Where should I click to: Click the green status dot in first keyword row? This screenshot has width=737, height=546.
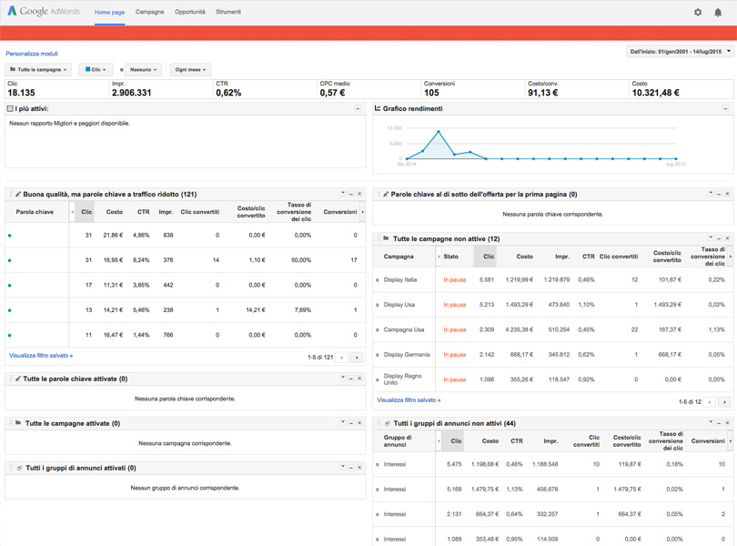click(x=10, y=236)
